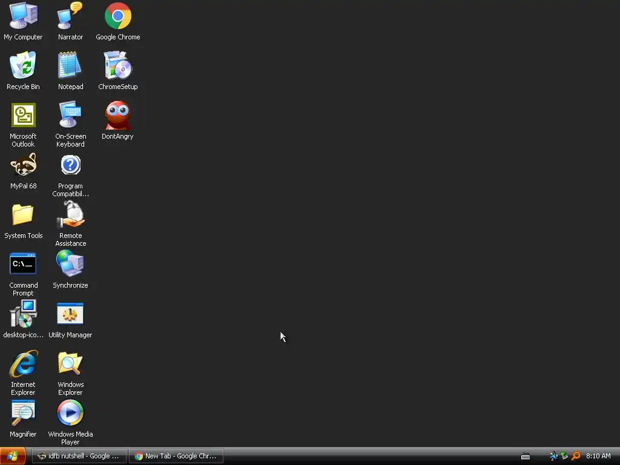Select the Narrator shortcut icon
Viewport: 620px width, 465px height.
point(70,16)
